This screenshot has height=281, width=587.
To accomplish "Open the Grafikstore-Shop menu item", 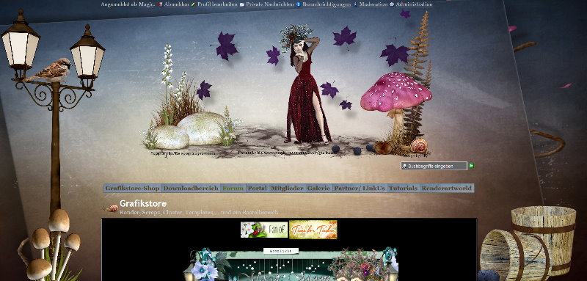I will click(133, 189).
